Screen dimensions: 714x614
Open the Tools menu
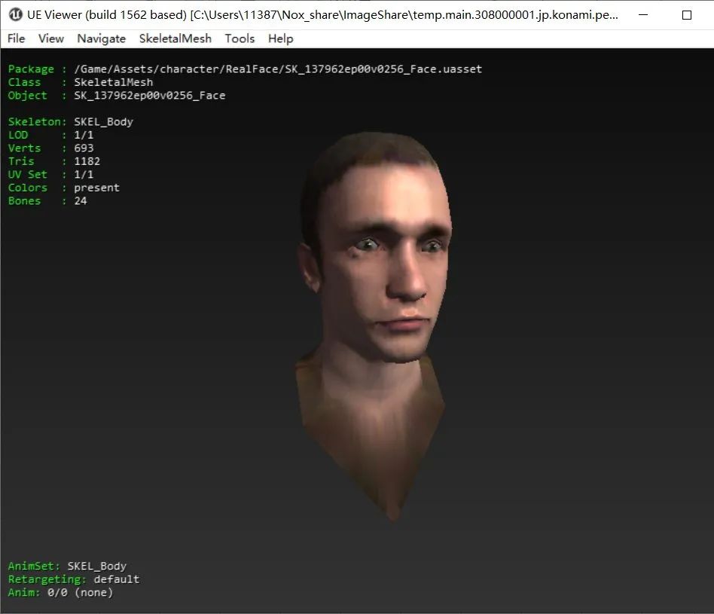click(x=240, y=38)
